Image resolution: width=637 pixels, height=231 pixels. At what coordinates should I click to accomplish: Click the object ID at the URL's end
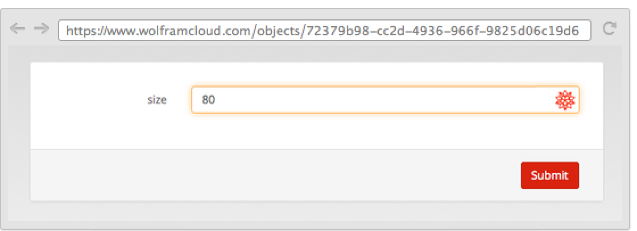pos(442,30)
